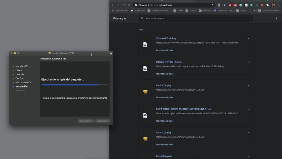Remove XQuartz-2.7.11.dmg from list
Image resolution: width=282 pixels, height=159 pixels.
[249, 38]
